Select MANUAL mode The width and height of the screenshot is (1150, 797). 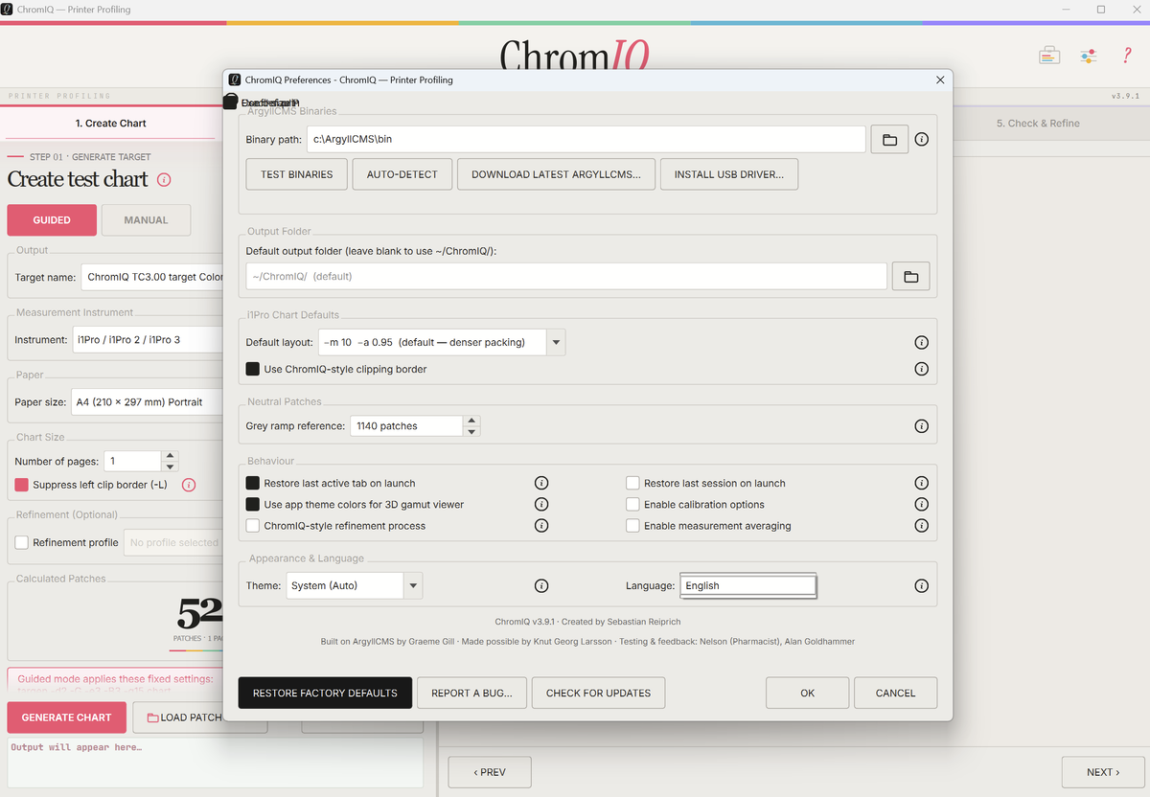pyautogui.click(x=146, y=220)
